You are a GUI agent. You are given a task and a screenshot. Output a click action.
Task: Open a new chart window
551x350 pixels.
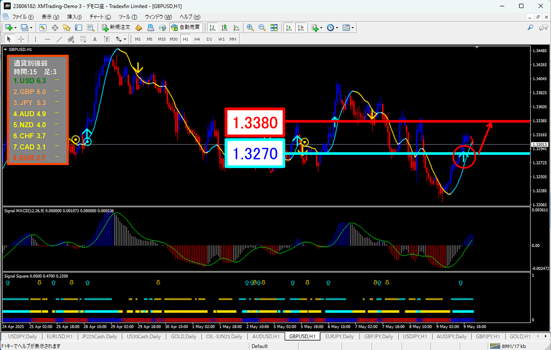pyautogui.click(x=9, y=28)
